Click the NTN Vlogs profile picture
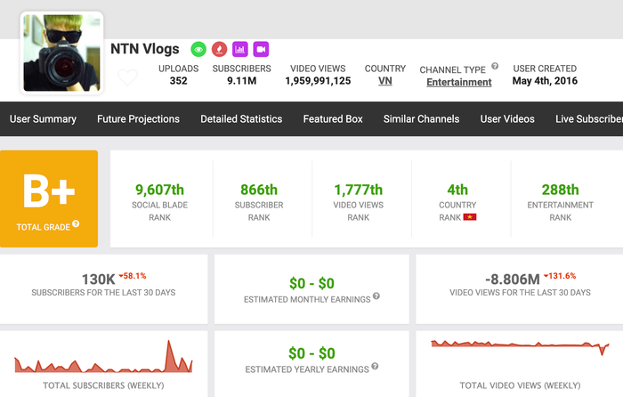The height and width of the screenshot is (397, 623). point(61,53)
